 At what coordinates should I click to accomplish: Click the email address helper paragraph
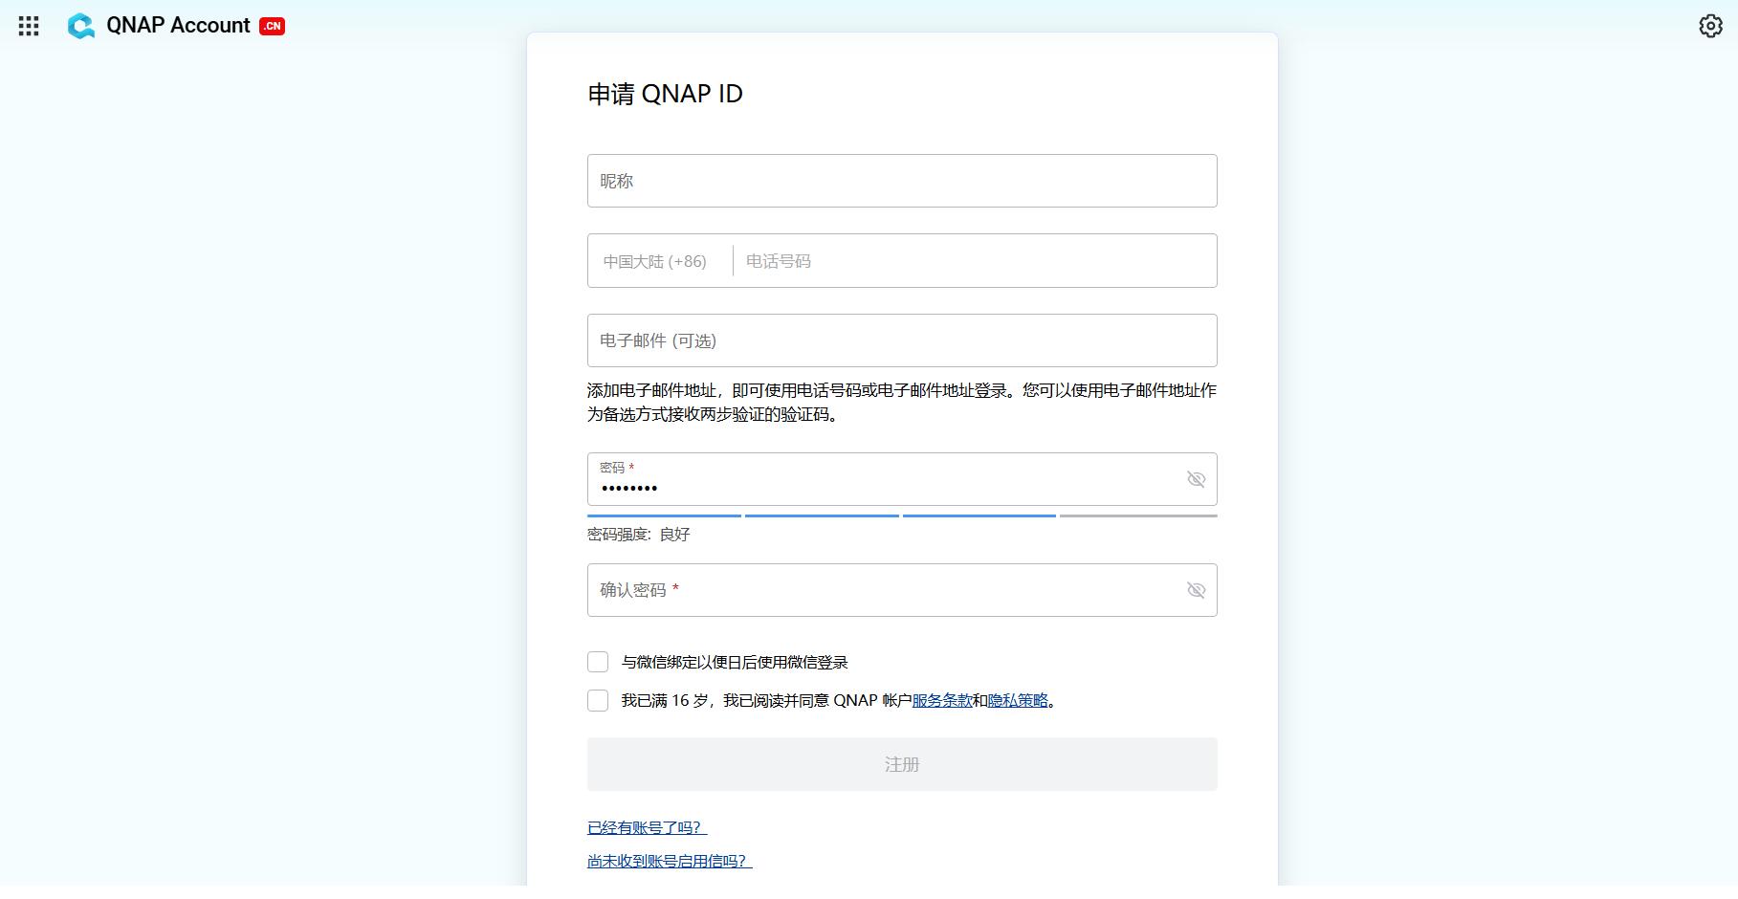point(902,403)
